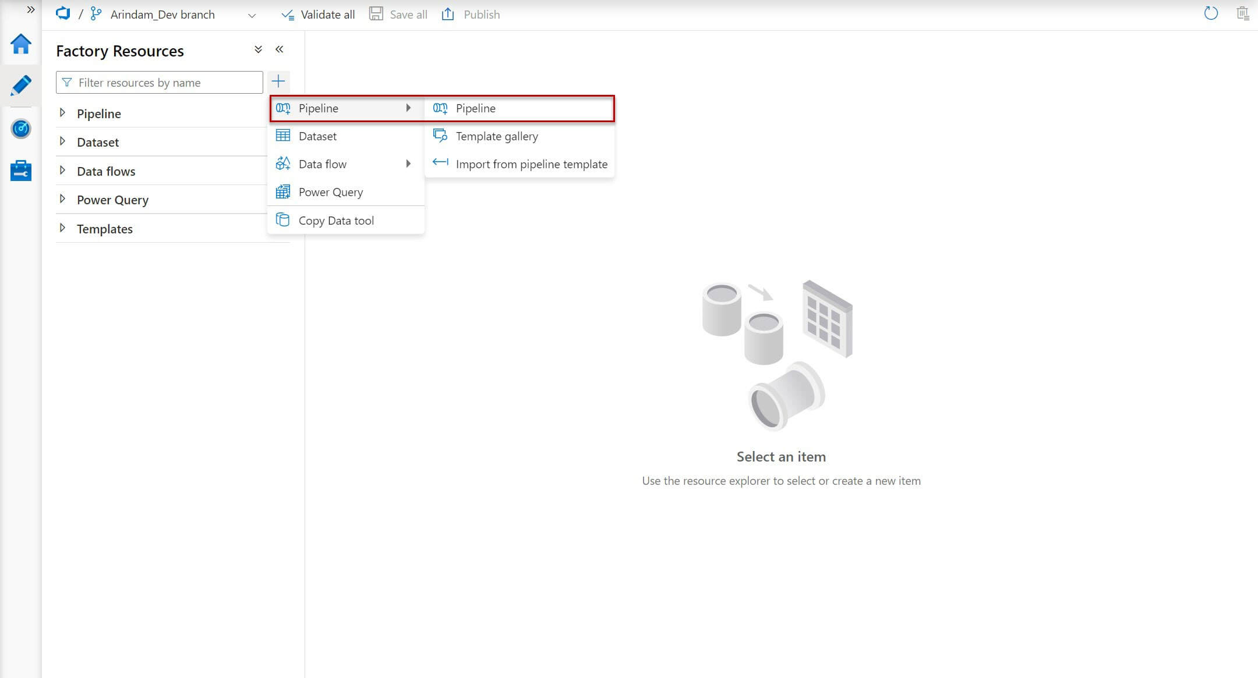Expand the left navigation chevrons
1258x678 pixels.
(31, 10)
